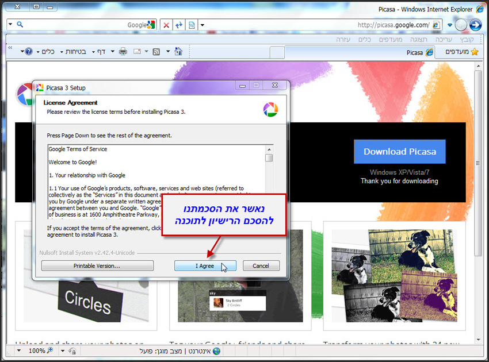Click the magnifier search icon
This screenshot has height=362, width=489.
(20, 24)
